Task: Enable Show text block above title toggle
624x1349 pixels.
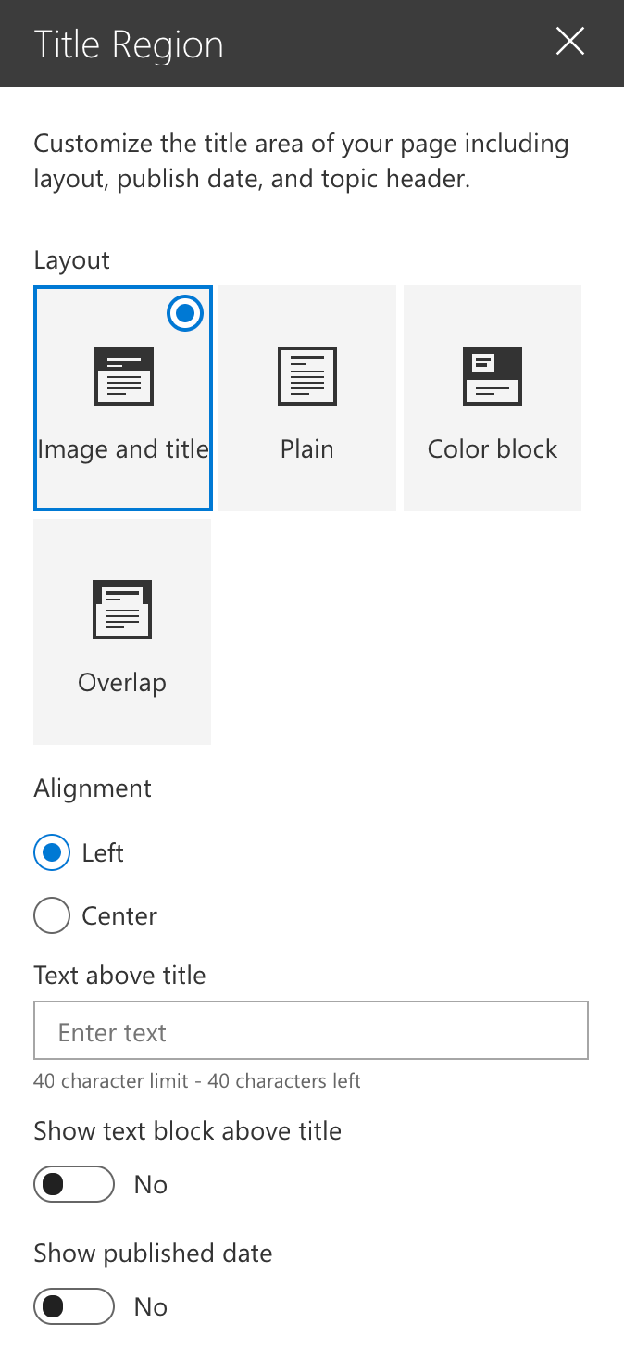Action: pos(74,1184)
